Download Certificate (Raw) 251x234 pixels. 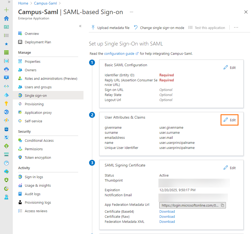click(x=167, y=217)
